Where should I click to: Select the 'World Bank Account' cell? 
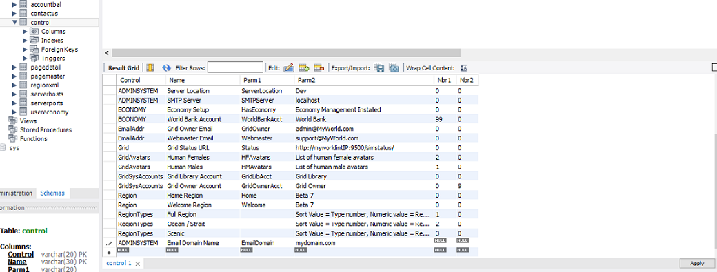tap(203, 119)
